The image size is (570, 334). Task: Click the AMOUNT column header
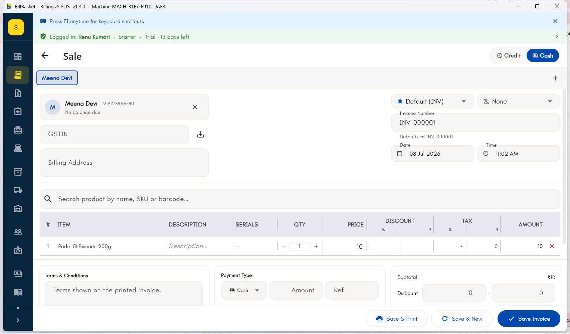click(x=530, y=224)
